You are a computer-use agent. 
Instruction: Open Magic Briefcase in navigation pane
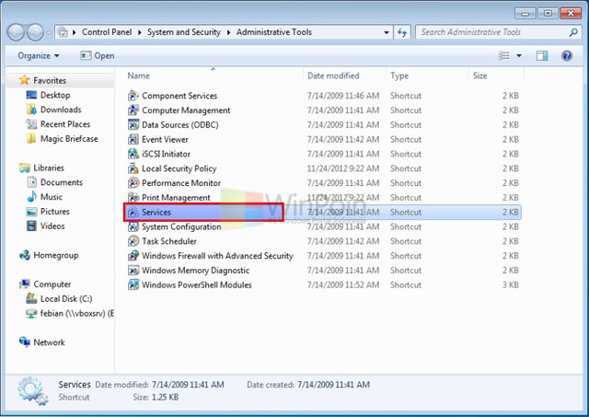pos(69,139)
